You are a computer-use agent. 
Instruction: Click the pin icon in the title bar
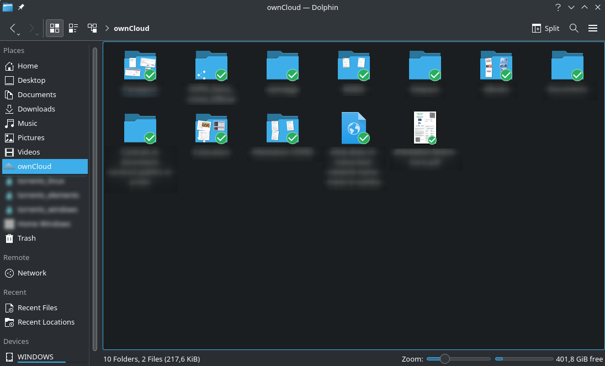pyautogui.click(x=20, y=7)
